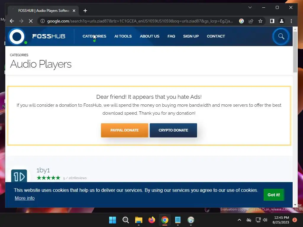This screenshot has height=227, width=303.
Task: Click the CRYPTO DONATE button
Action: pos(173,130)
